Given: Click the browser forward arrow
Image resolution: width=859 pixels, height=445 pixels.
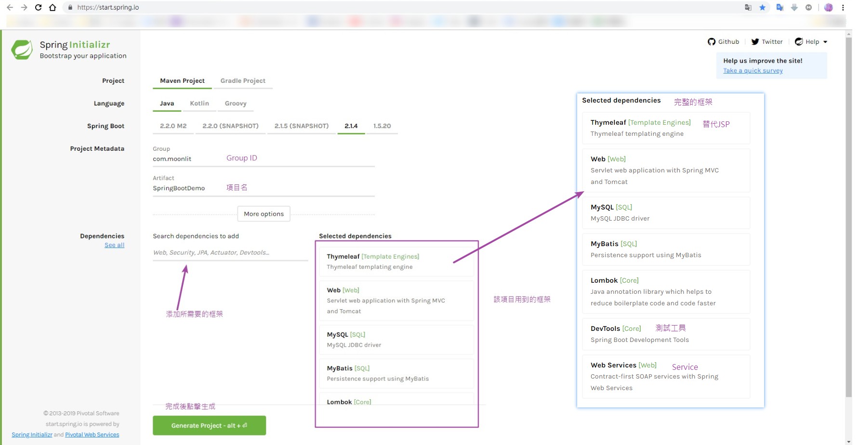Looking at the screenshot, I should tap(24, 7).
